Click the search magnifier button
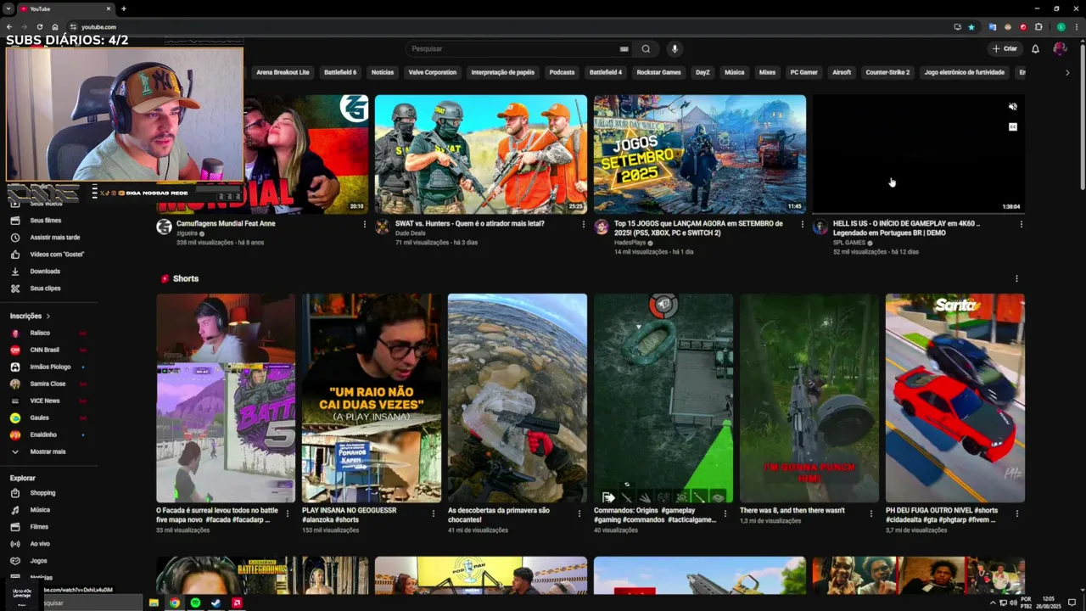1086x611 pixels. [x=646, y=48]
